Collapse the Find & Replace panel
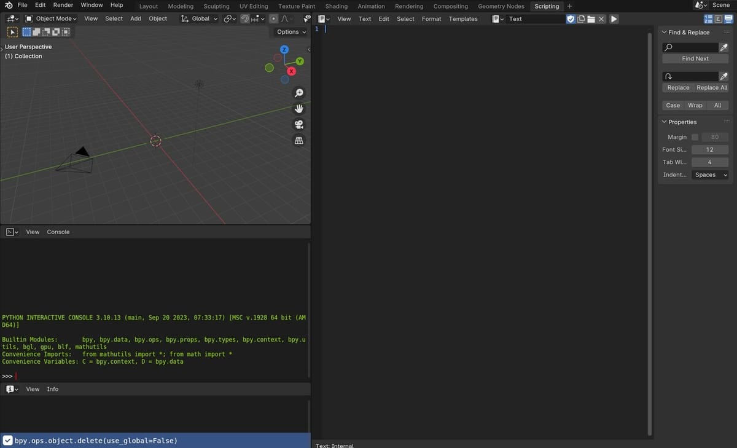The width and height of the screenshot is (737, 448). [x=664, y=33]
